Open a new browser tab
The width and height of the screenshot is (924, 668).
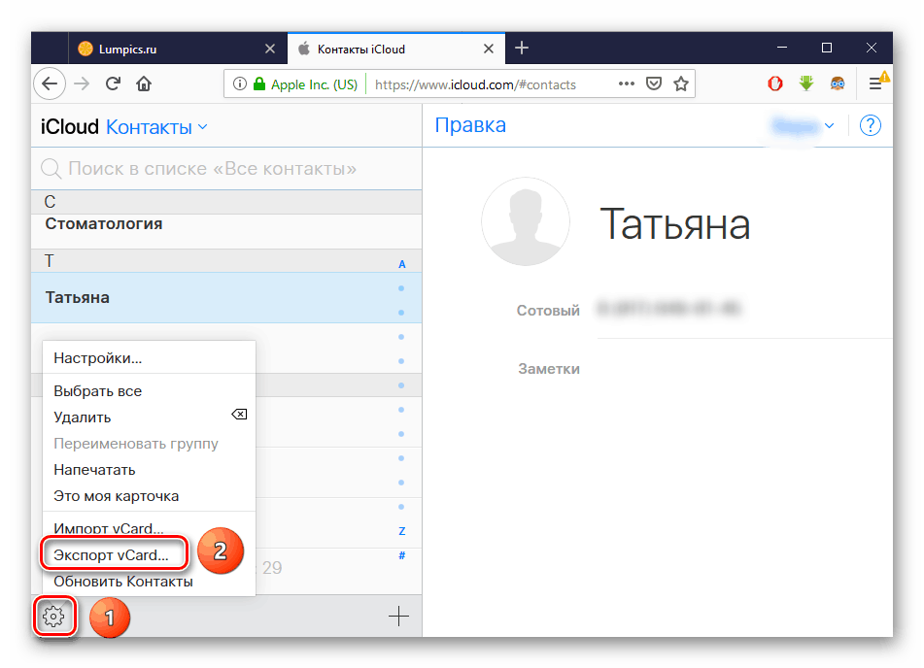pos(522,48)
